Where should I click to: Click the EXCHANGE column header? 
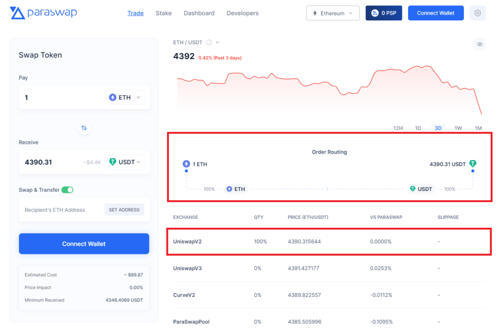185,217
